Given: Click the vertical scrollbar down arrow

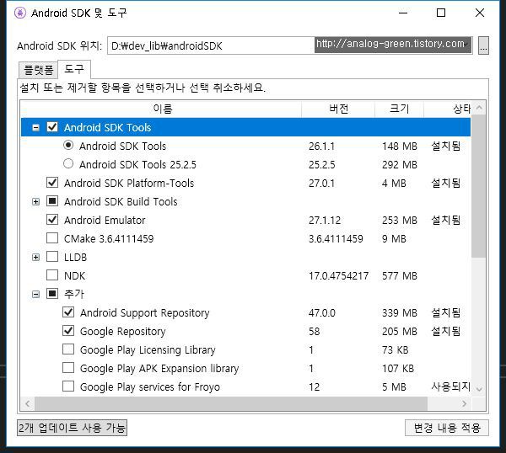Looking at the screenshot, I should coord(479,389).
